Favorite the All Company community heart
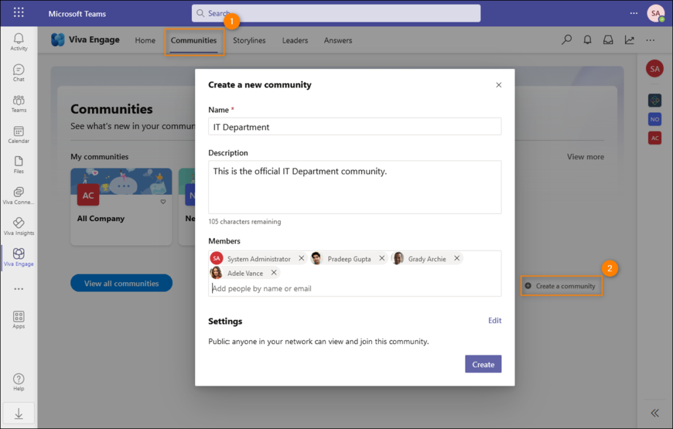The width and height of the screenshot is (673, 429). click(163, 202)
